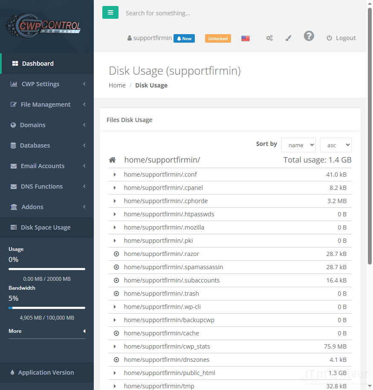Expand the .mozilla folder arrow

point(115,227)
